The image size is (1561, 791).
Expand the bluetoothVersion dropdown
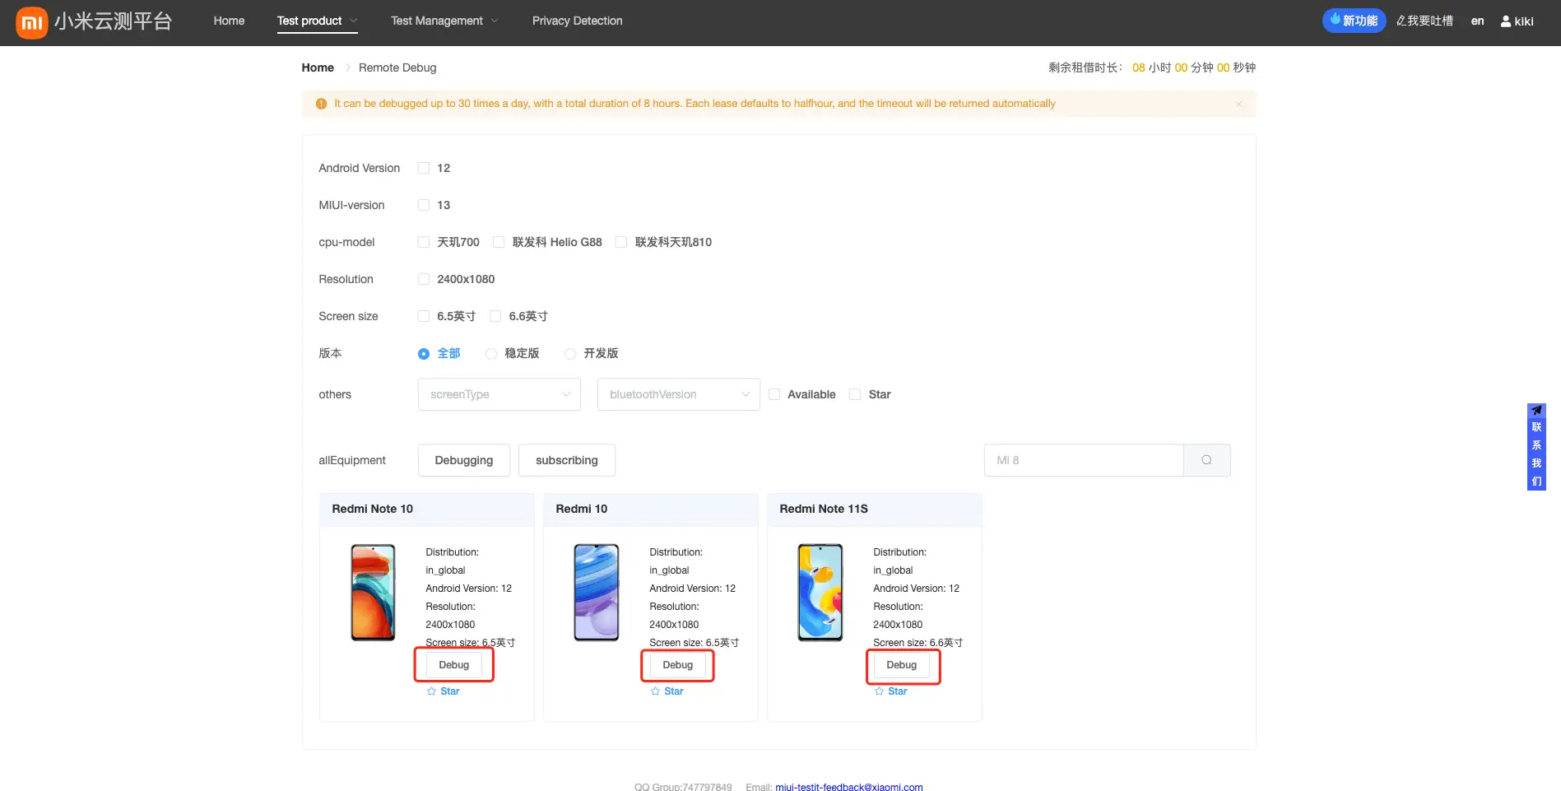678,394
